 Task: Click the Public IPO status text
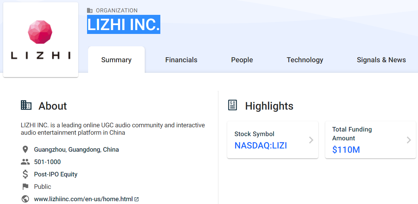pyautogui.click(x=42, y=187)
